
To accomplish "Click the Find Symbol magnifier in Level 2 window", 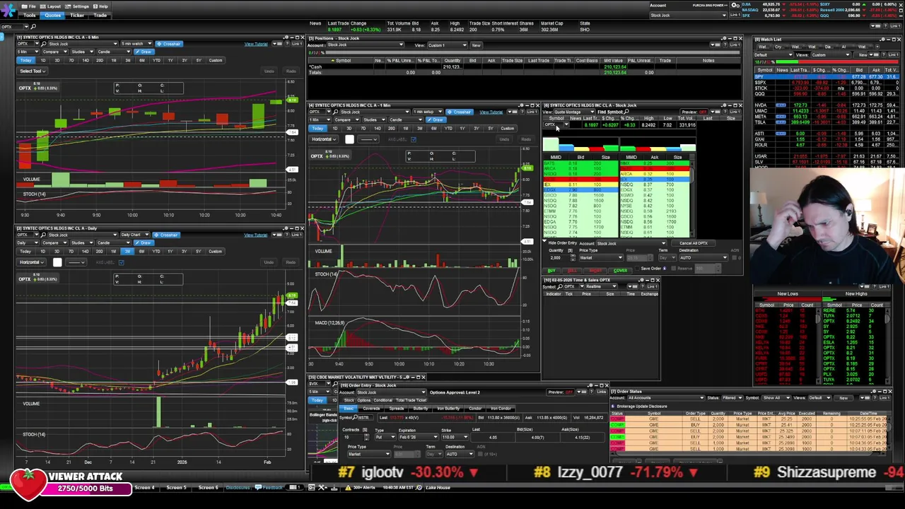I will (626, 112).
